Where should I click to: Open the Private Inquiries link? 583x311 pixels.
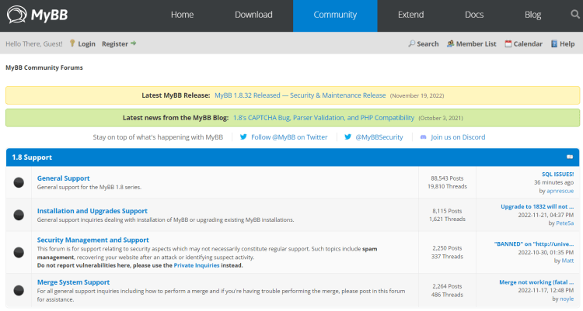[197, 265]
